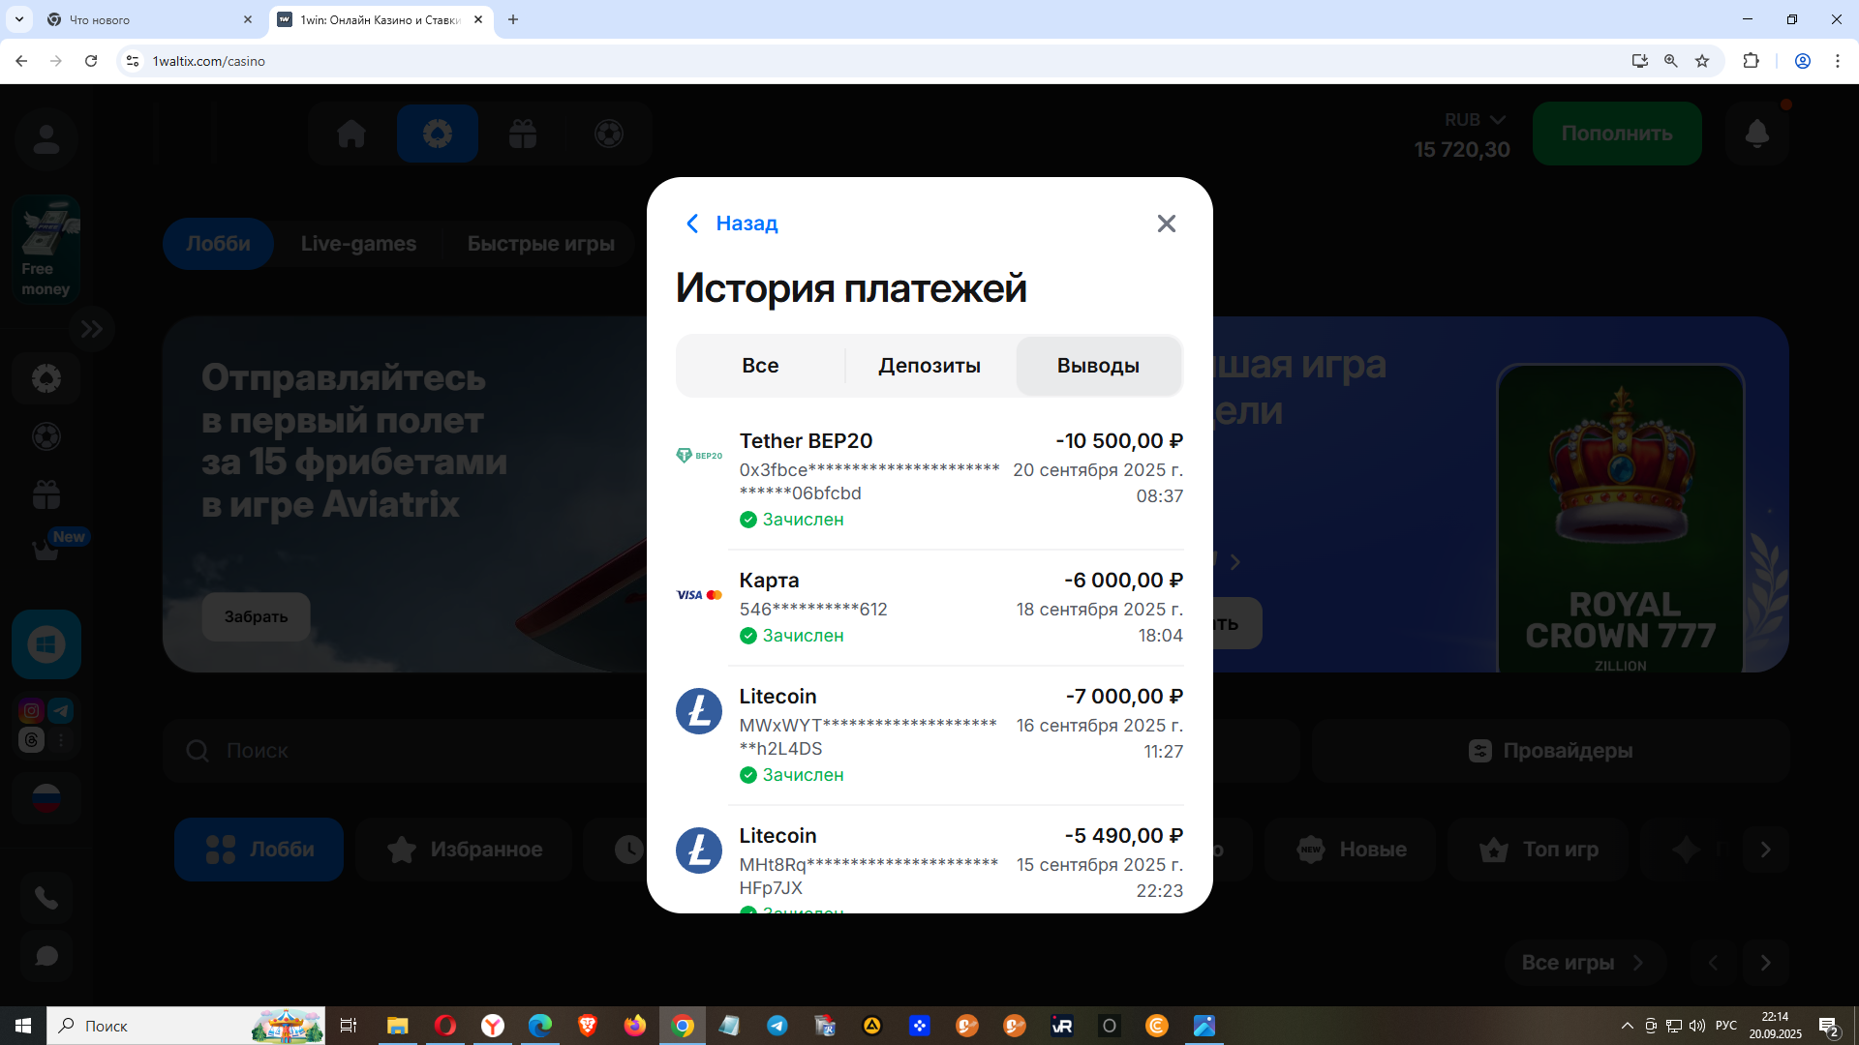Image resolution: width=1859 pixels, height=1045 pixels.
Task: Expand the sidebar with double-chevron icon
Action: [92, 329]
